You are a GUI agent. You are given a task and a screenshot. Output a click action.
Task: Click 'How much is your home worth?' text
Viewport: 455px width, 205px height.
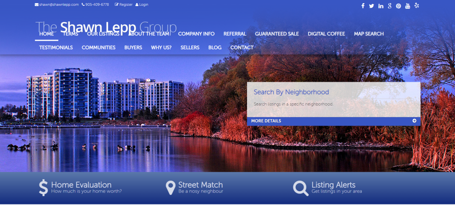[87, 191]
